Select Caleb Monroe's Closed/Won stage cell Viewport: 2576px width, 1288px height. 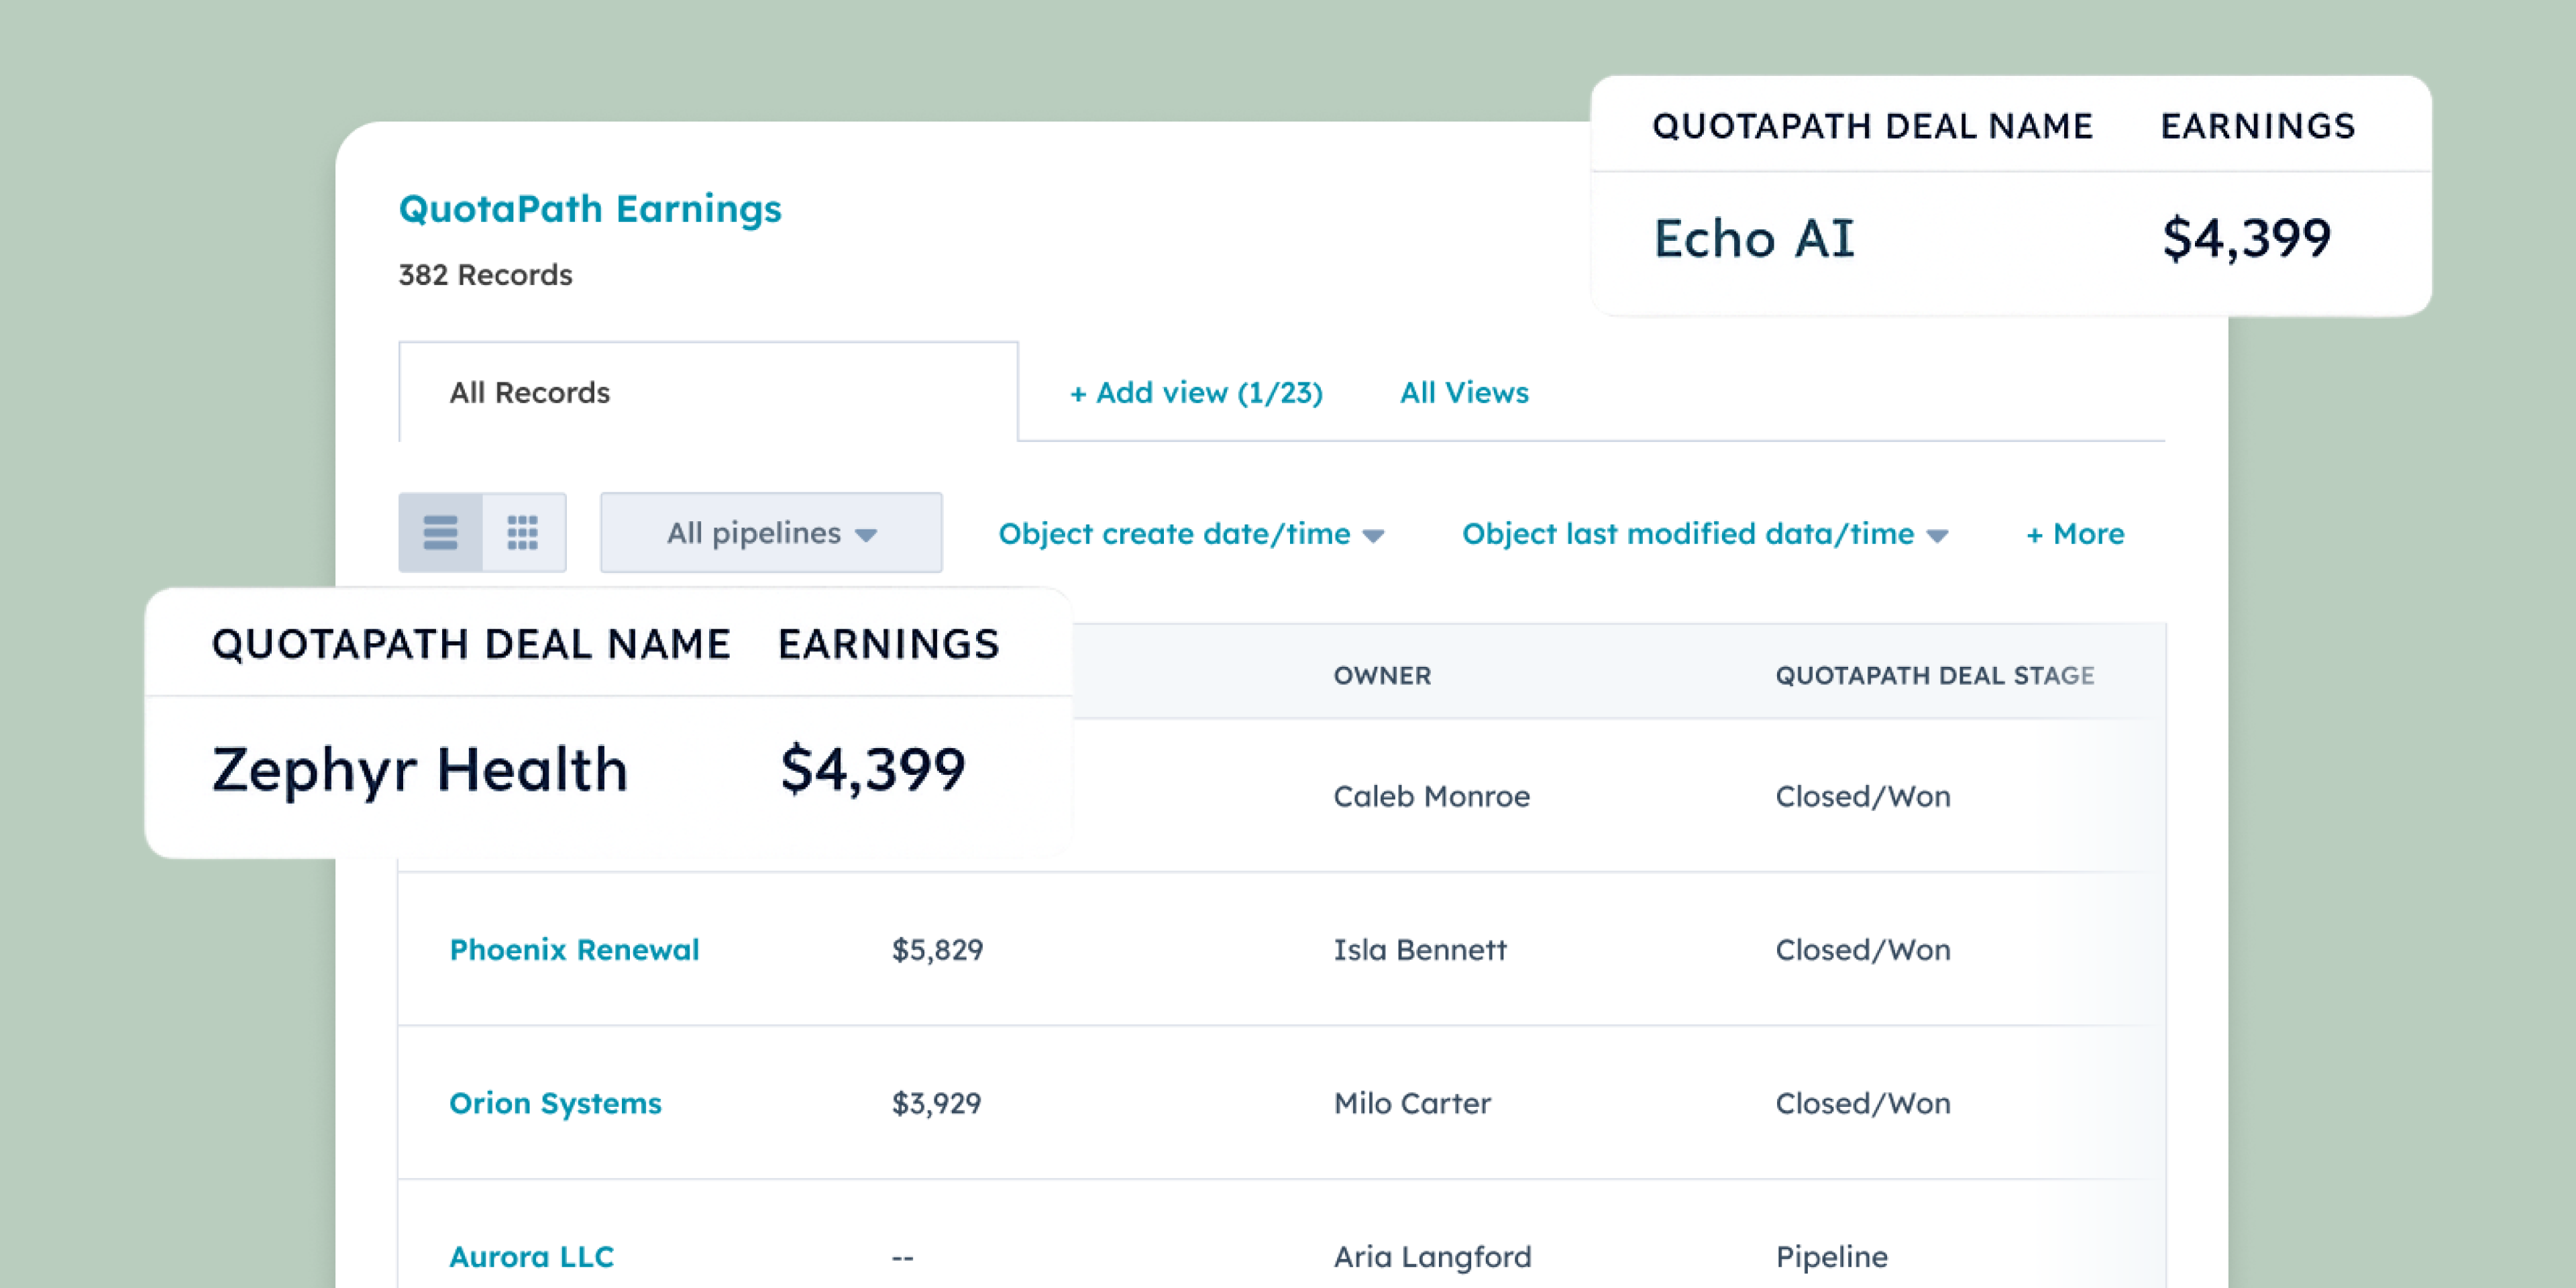(1862, 796)
